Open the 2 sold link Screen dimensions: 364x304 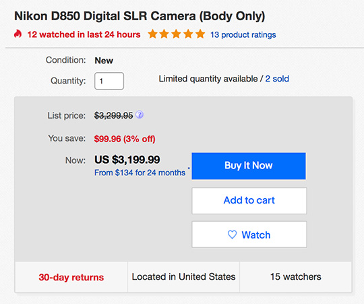point(277,79)
